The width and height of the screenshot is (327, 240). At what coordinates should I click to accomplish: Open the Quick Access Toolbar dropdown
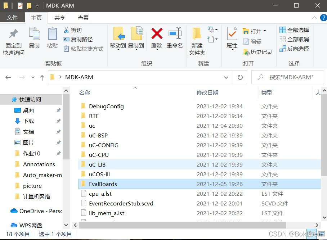[x=37, y=5]
